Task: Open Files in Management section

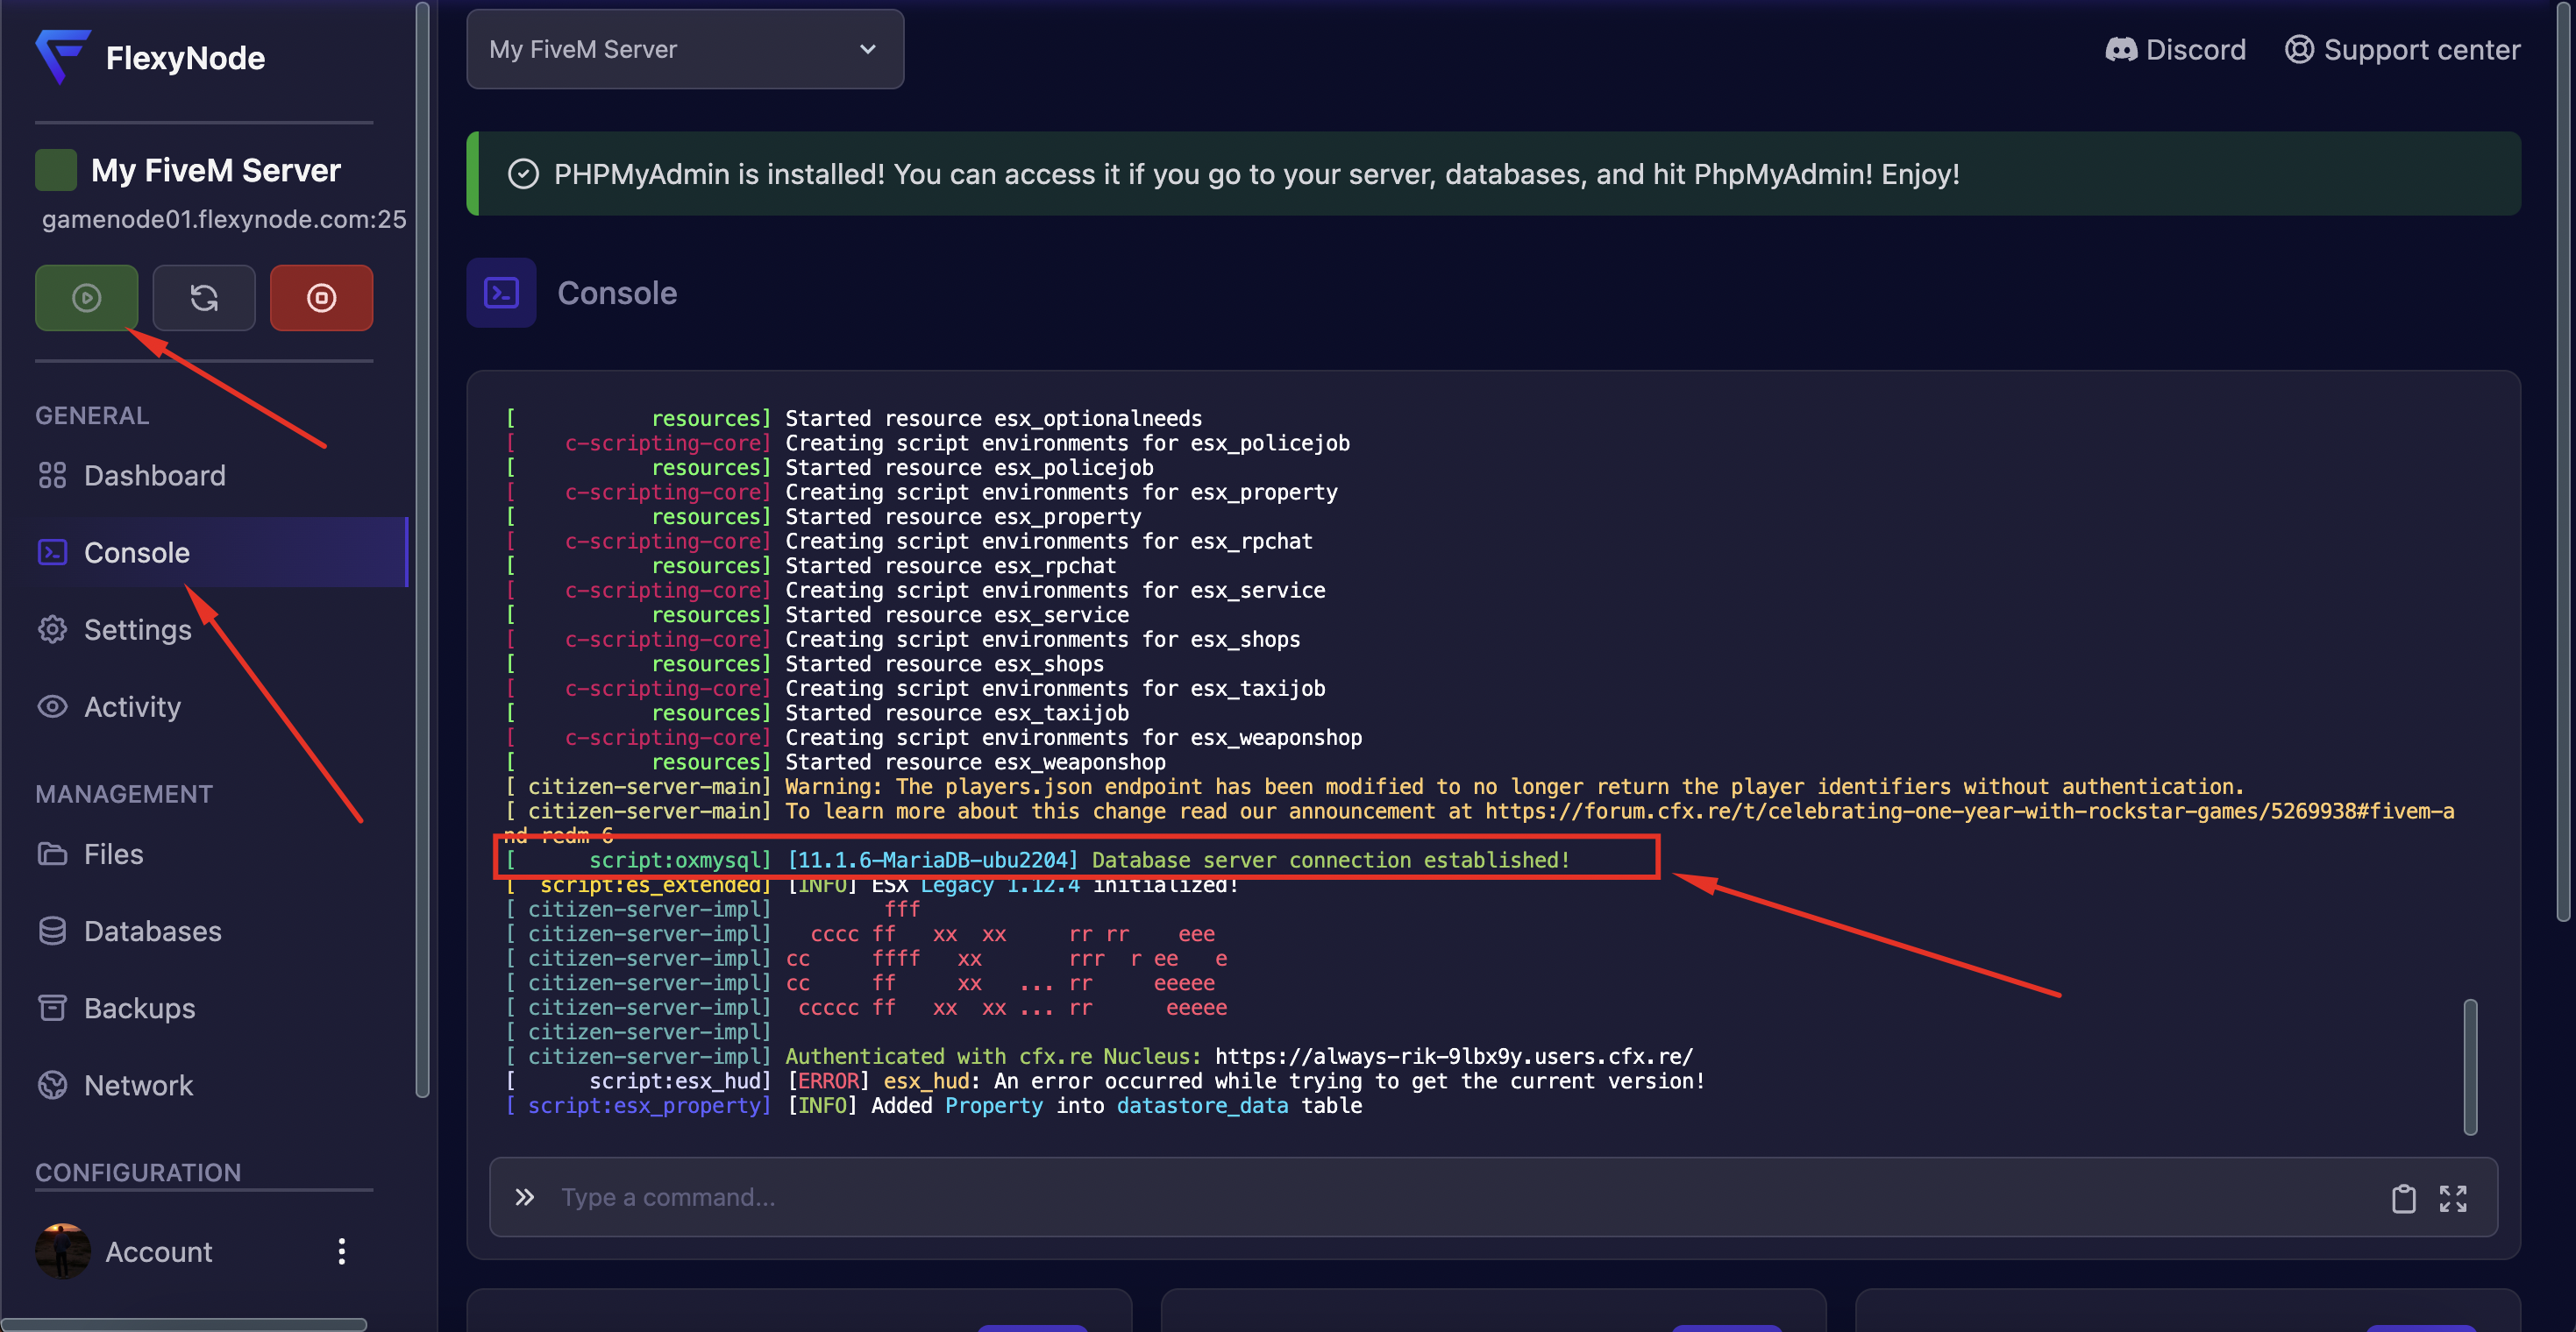Action: 113,854
